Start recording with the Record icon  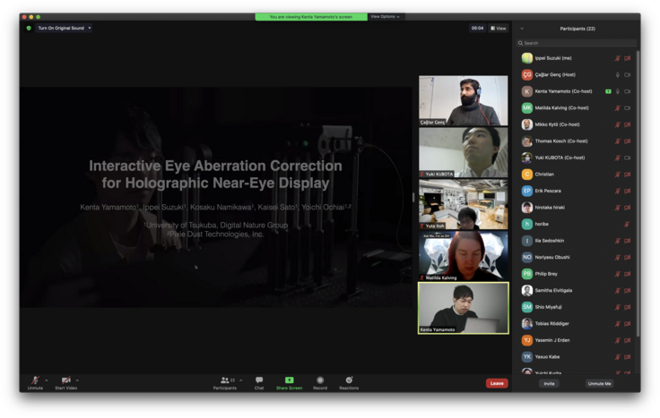[x=320, y=380]
